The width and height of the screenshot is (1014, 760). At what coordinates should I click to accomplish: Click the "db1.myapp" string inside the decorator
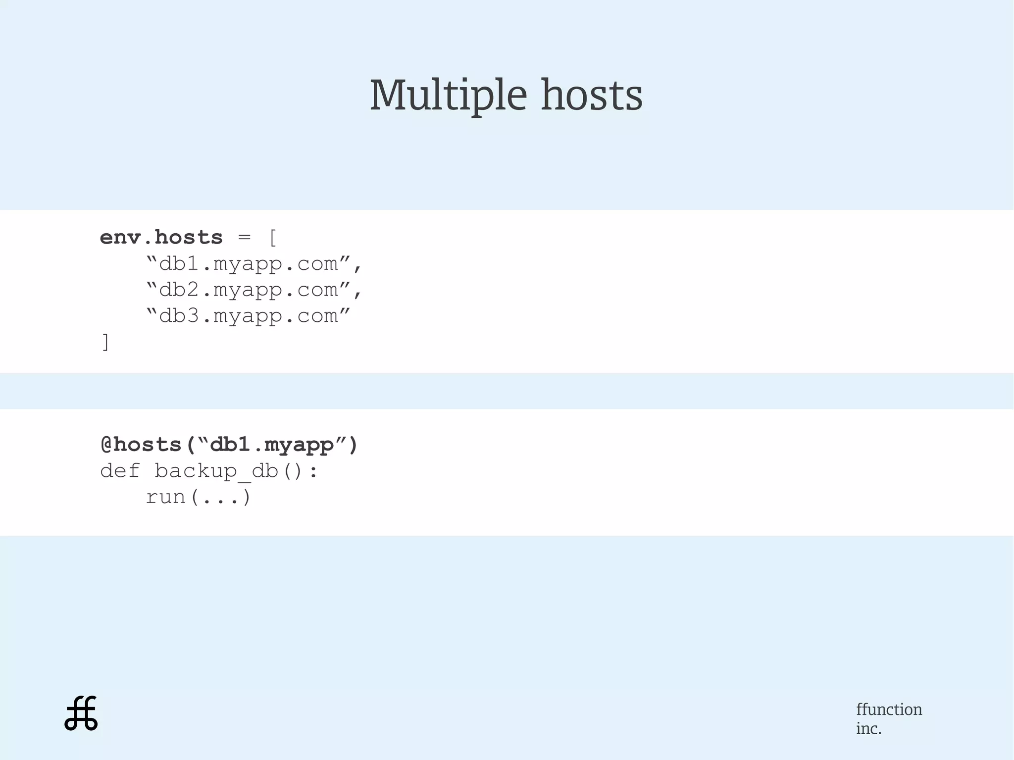271,445
